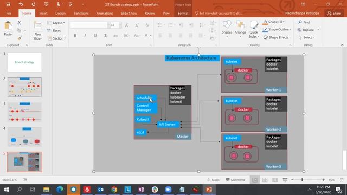Open Outlook from taskbar

[x=101, y=190]
